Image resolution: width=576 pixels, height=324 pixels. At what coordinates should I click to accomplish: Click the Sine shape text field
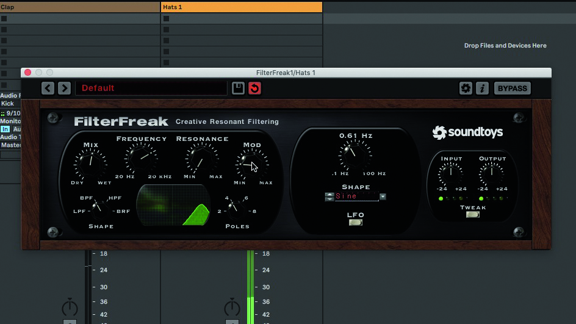coord(357,196)
